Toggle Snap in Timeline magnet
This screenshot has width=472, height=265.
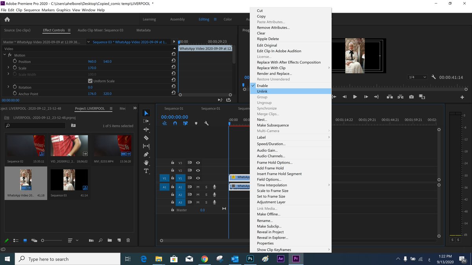click(175, 123)
